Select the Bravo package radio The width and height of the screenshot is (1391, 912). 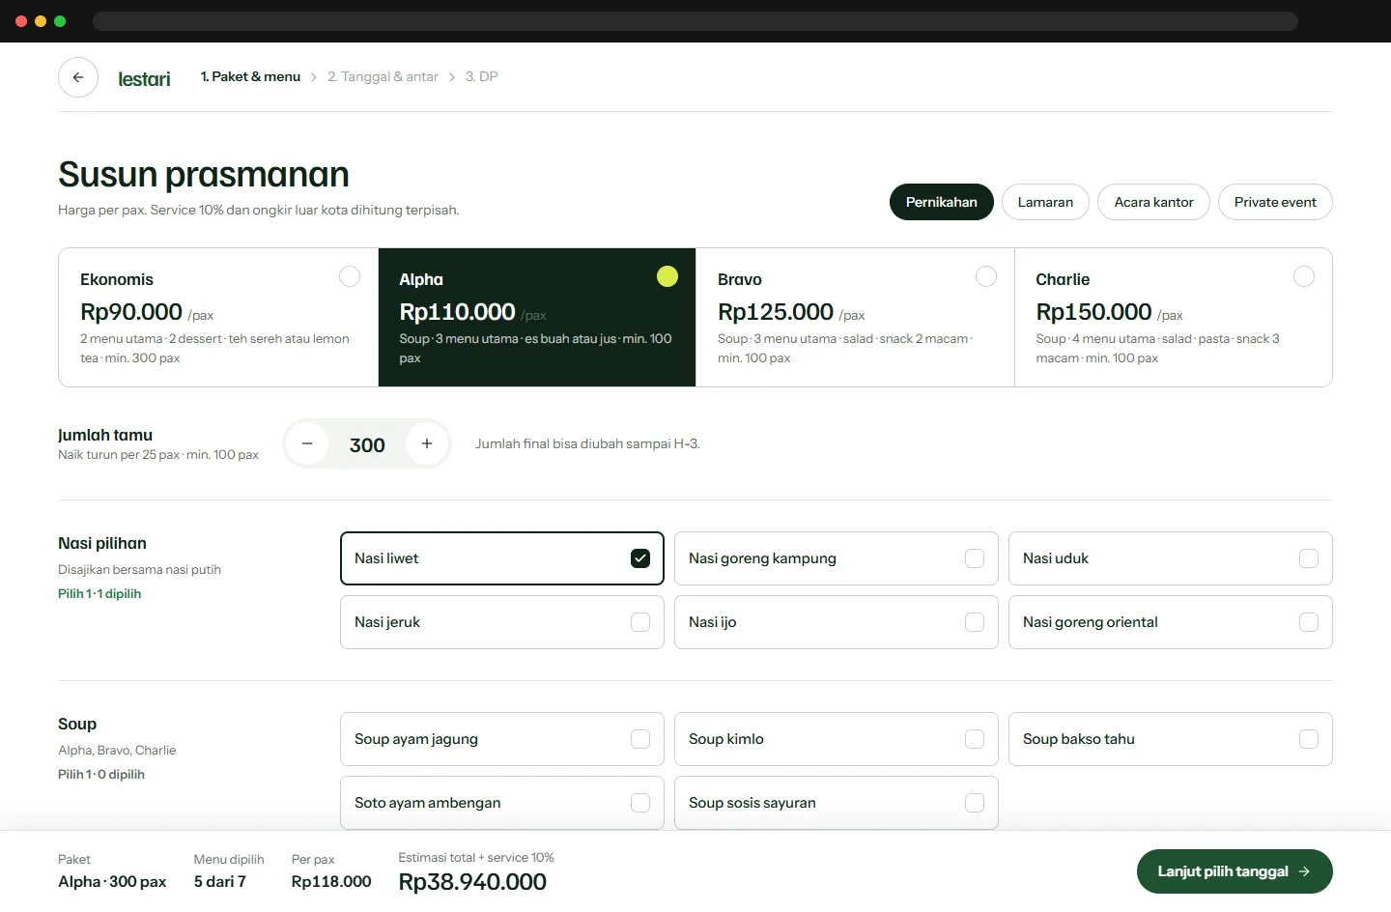pyautogui.click(x=986, y=276)
